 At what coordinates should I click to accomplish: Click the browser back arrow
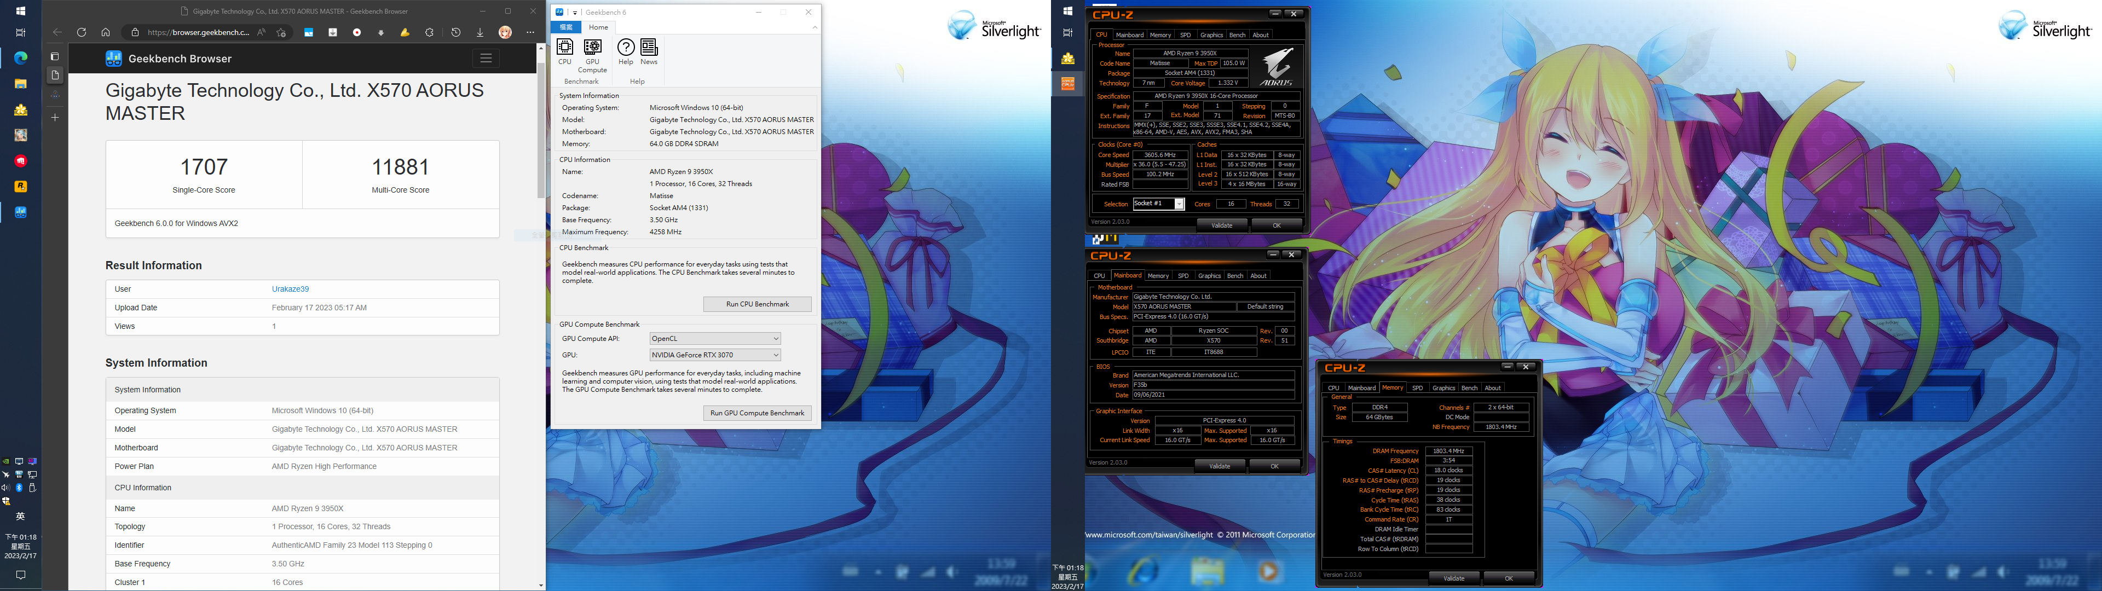click(57, 33)
